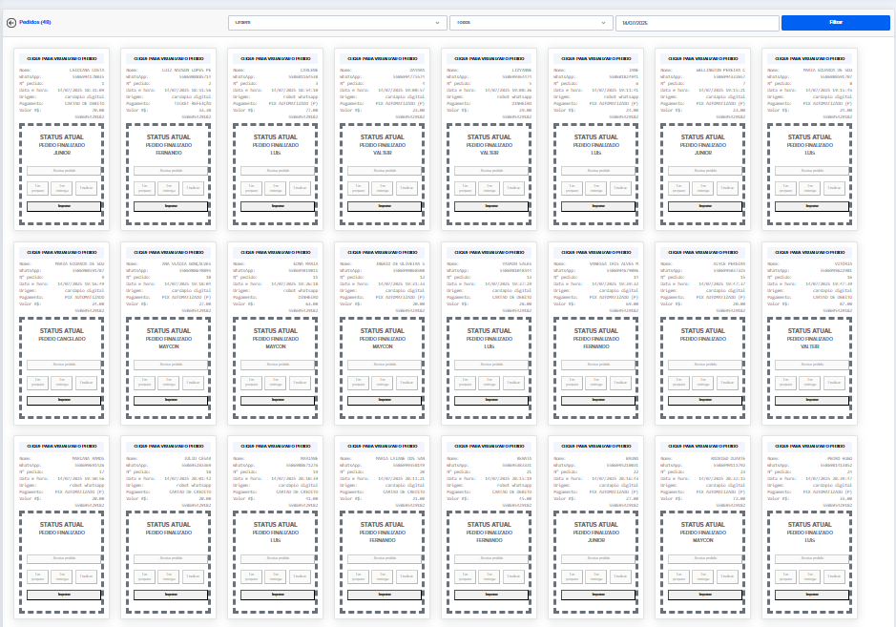896x627 pixels.
Task: Open order 2 via Clique para visualizar header
Action: click(169, 58)
